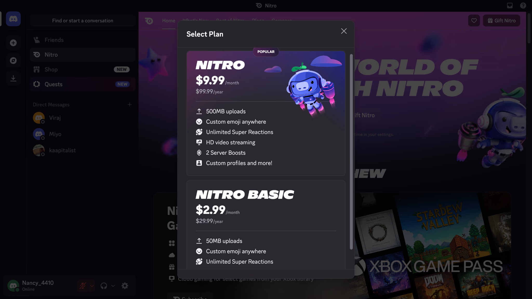
Task: Switch to the Home tab on the Nitro page
Action: pyautogui.click(x=169, y=21)
